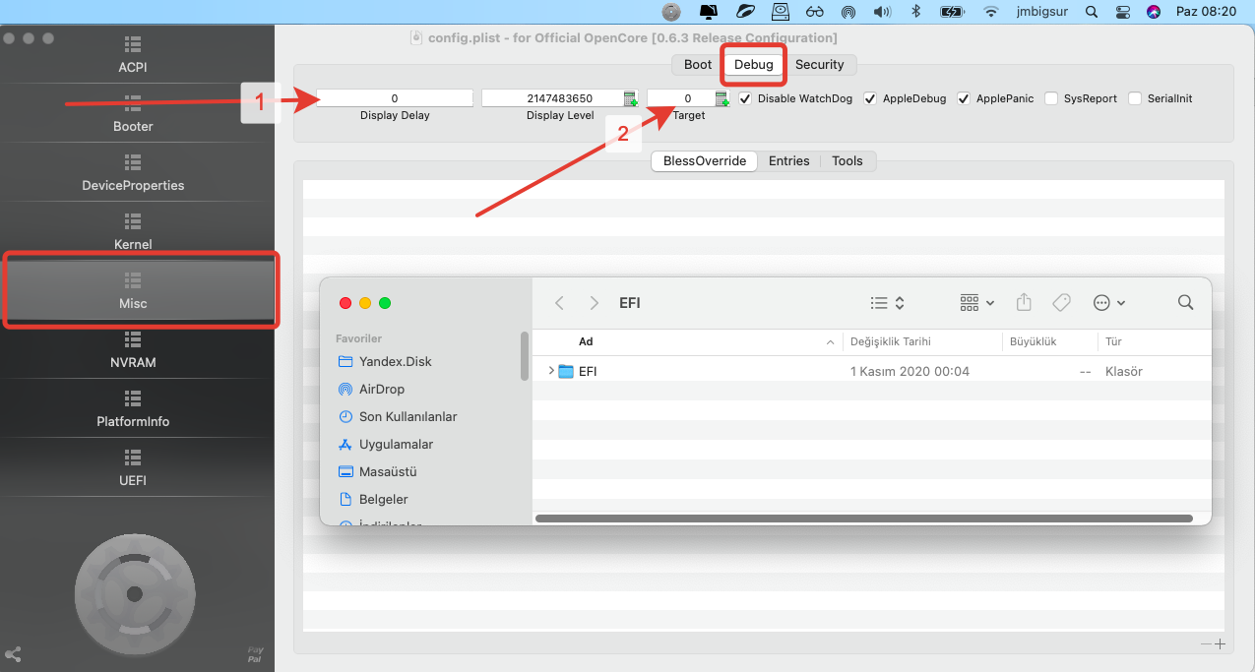Open Target calculator icon

pos(722,98)
